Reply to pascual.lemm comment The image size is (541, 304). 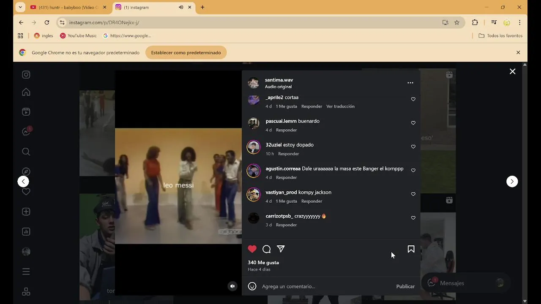[x=286, y=130]
